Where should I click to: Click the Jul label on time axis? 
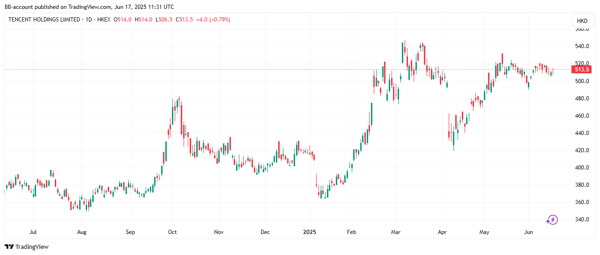click(33, 232)
